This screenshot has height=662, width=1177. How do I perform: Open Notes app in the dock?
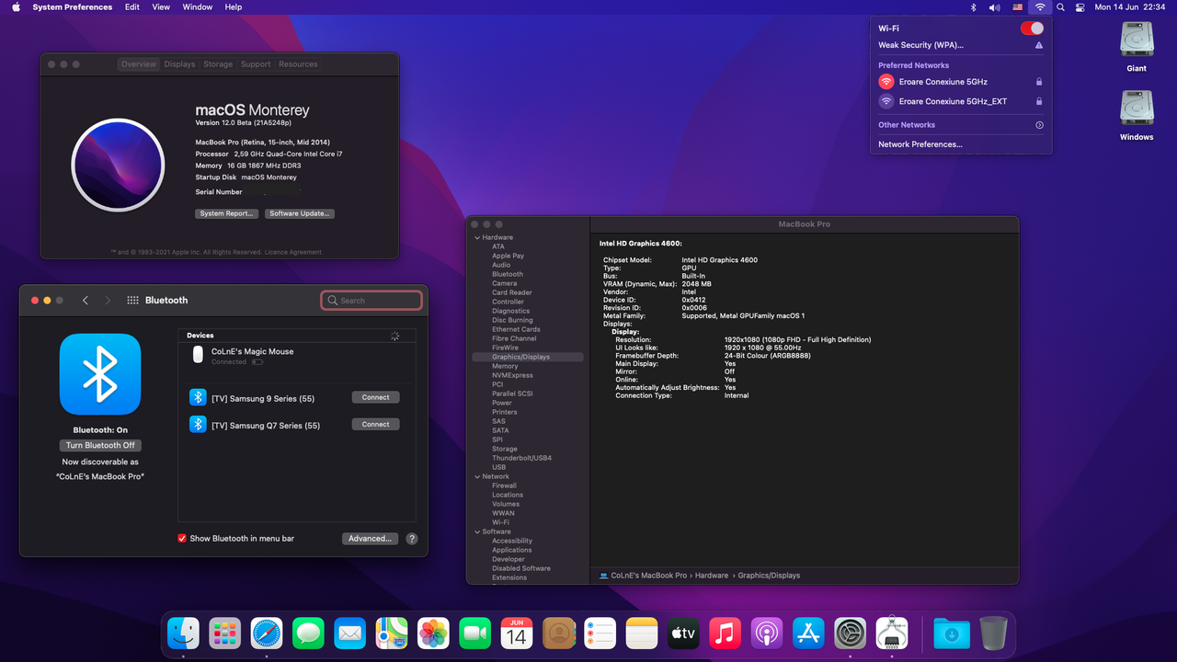642,633
